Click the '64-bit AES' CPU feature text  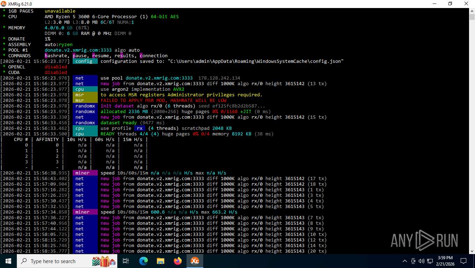pyautogui.click(x=165, y=16)
